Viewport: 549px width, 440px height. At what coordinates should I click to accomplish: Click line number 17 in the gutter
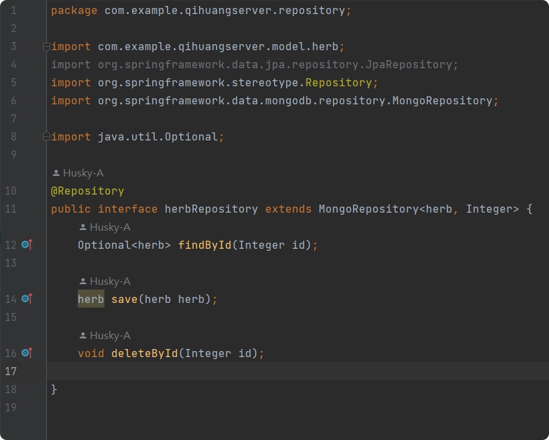tap(11, 371)
